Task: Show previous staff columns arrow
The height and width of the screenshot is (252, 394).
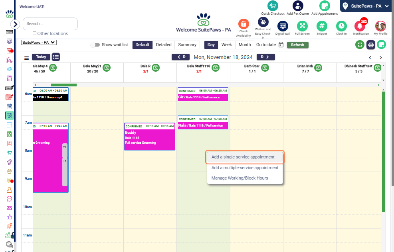Action: click(x=370, y=58)
